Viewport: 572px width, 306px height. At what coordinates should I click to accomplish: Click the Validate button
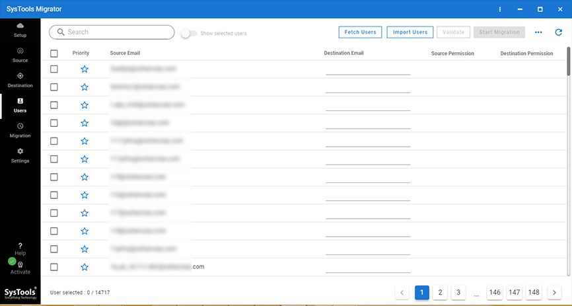[454, 32]
